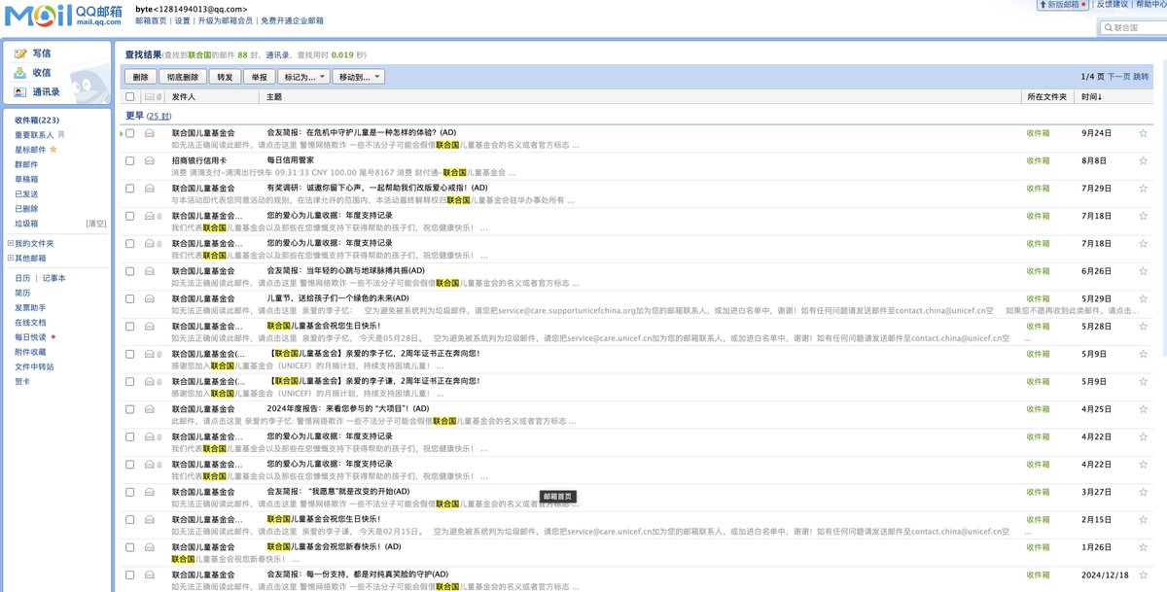Check the 祝您新春快乐 email checkbox

coord(130,547)
